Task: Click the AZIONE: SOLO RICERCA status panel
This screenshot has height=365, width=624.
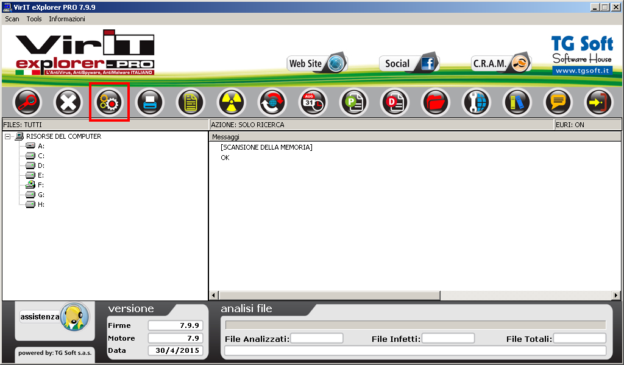Action: pos(381,125)
